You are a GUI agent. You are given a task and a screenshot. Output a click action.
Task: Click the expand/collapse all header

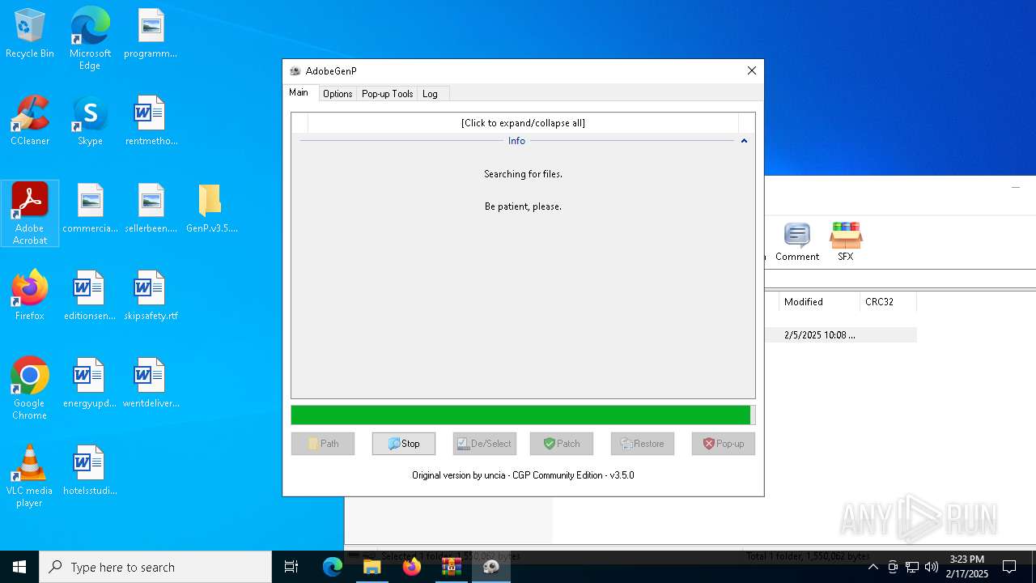523,123
